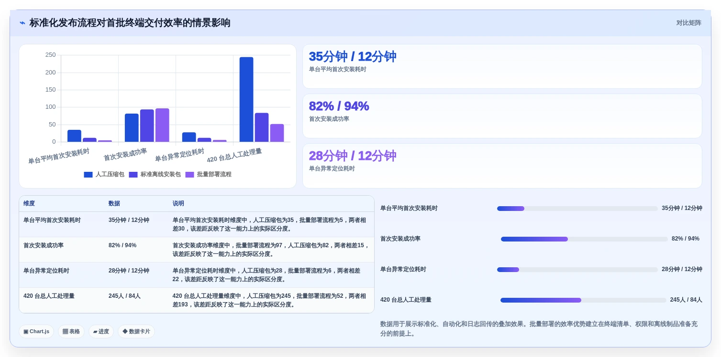Select the 28分钟 / 12分钟 metric card

click(502, 166)
